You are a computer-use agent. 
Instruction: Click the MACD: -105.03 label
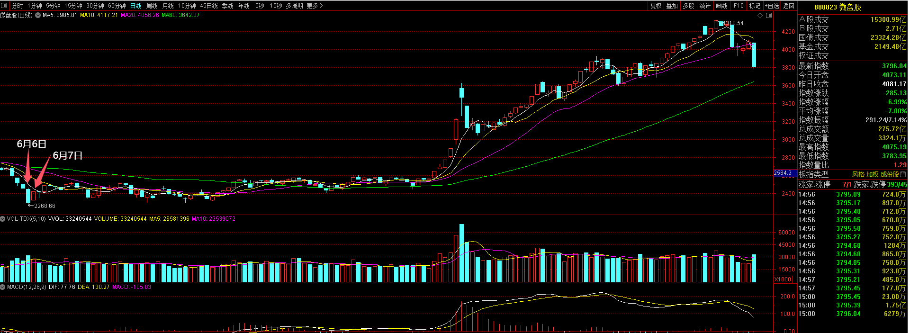(132, 287)
